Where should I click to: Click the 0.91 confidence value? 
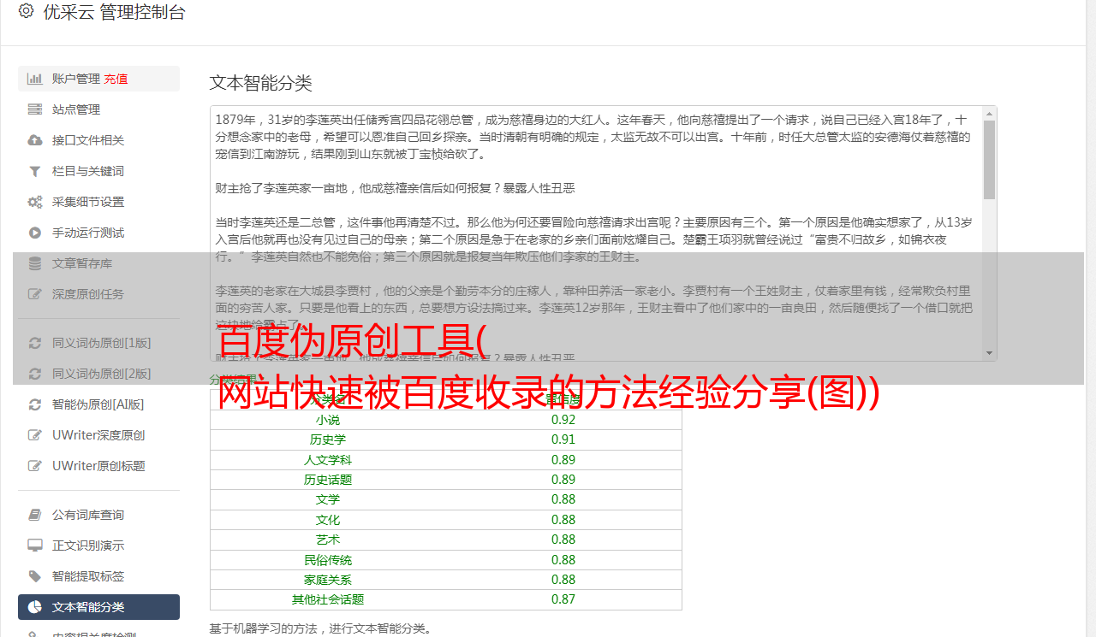563,439
